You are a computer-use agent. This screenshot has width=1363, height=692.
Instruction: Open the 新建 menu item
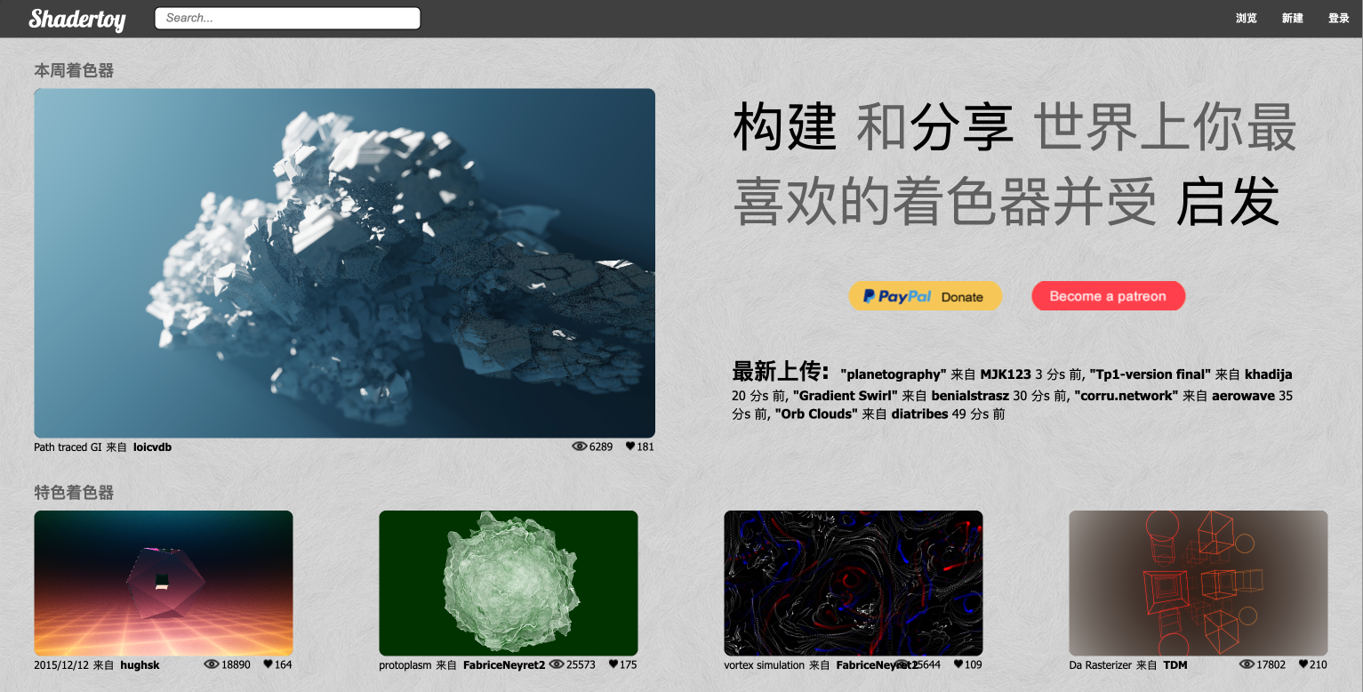click(x=1292, y=19)
